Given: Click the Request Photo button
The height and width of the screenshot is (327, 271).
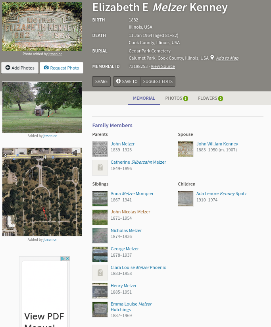Looking at the screenshot, I should (62, 68).
